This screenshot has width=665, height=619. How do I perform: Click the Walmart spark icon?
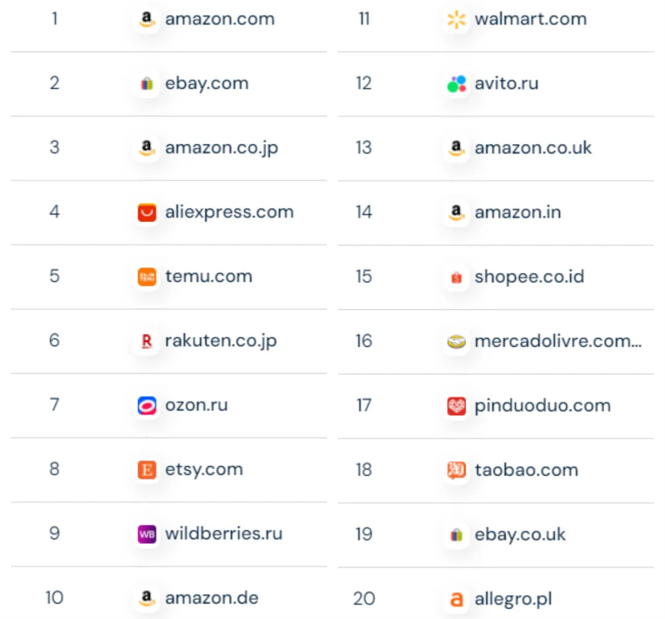coord(456,20)
